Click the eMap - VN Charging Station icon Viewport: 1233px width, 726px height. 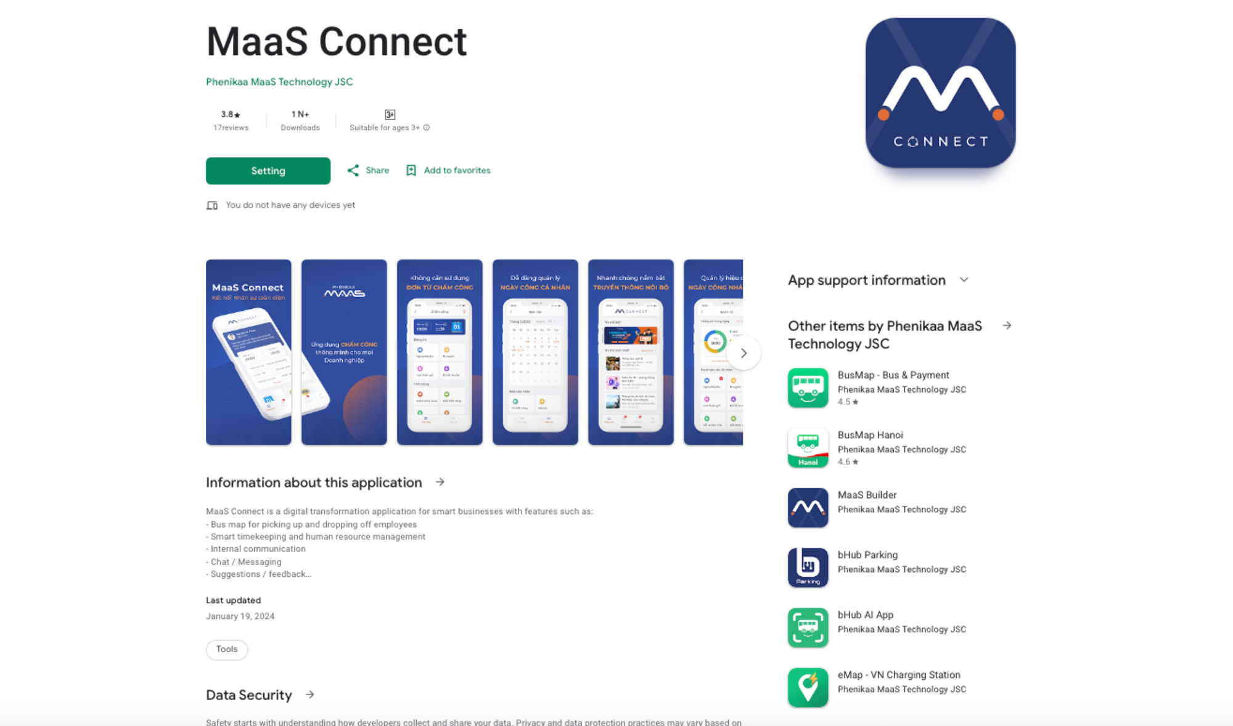coord(807,682)
